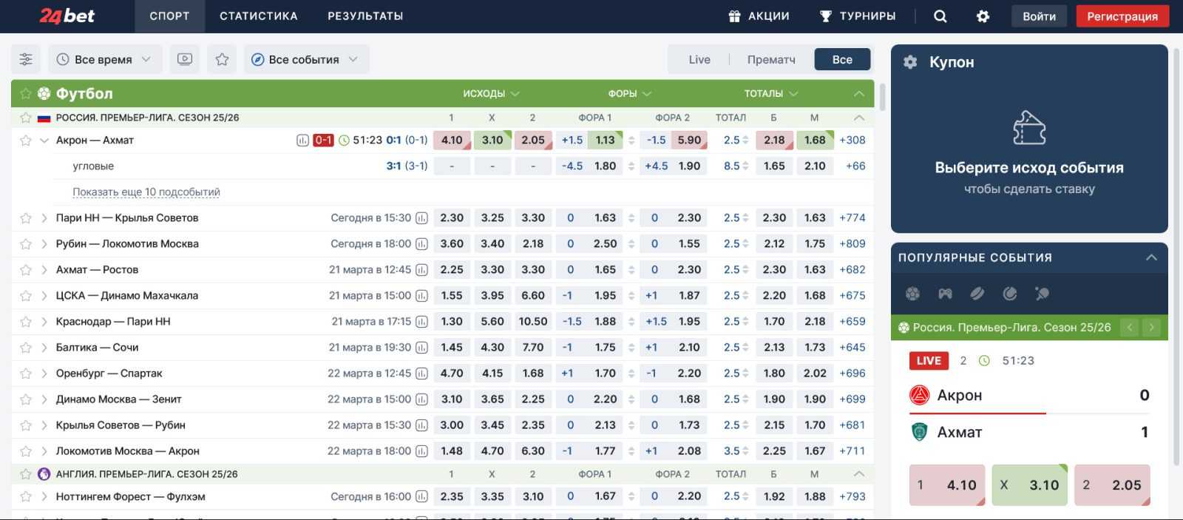Open the Все время time dropdown

[105, 59]
